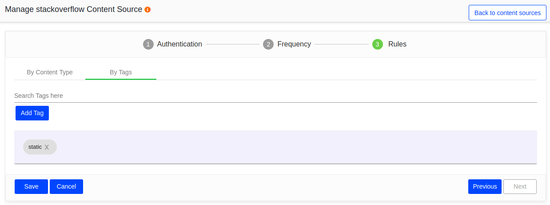Click the green step 3 circle
This screenshot has width=550, height=205.
pyautogui.click(x=378, y=44)
